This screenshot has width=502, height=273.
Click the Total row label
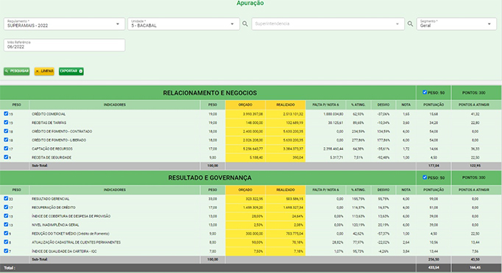(10, 268)
